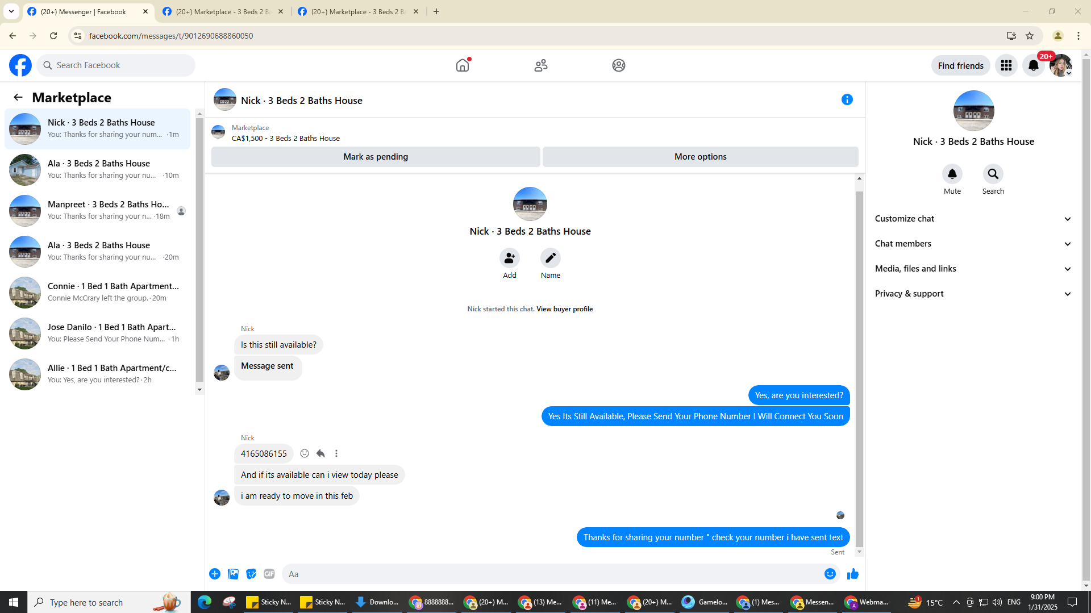The width and height of the screenshot is (1091, 613).
Task: Open a new browser tab
Action: tap(436, 11)
